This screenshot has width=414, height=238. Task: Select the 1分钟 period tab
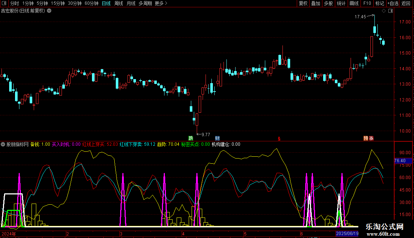pyautogui.click(x=28, y=3)
